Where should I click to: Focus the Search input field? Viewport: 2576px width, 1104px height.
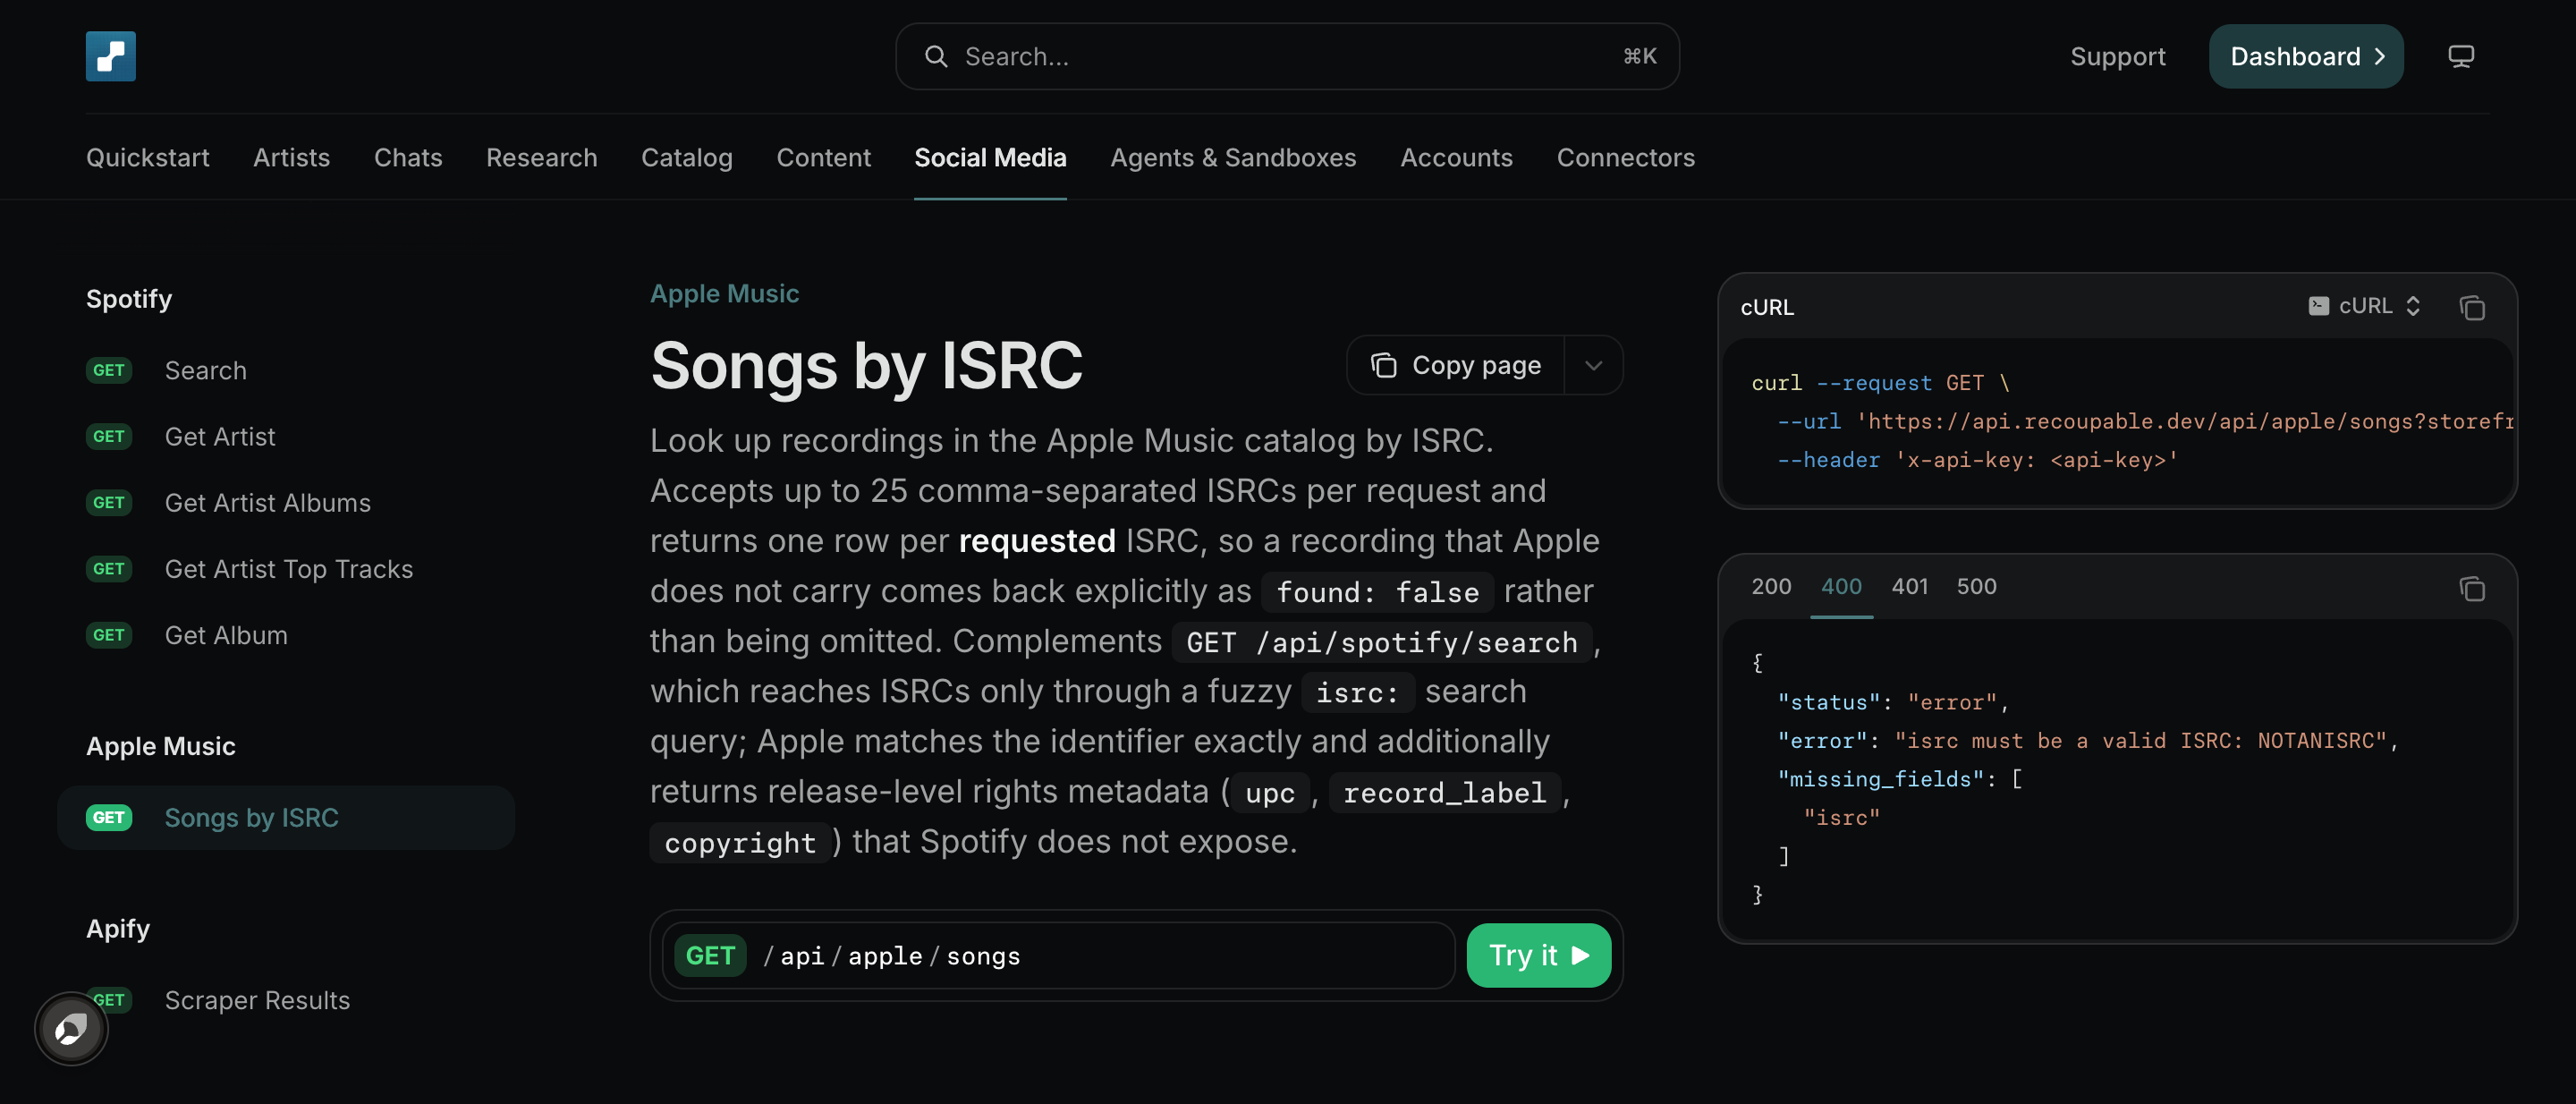pyautogui.click(x=1287, y=56)
